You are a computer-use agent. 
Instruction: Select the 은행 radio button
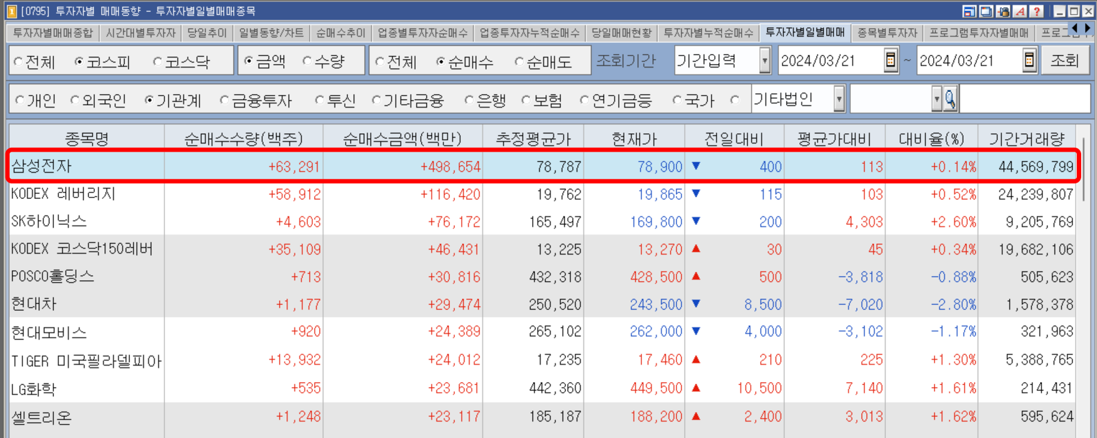click(469, 100)
